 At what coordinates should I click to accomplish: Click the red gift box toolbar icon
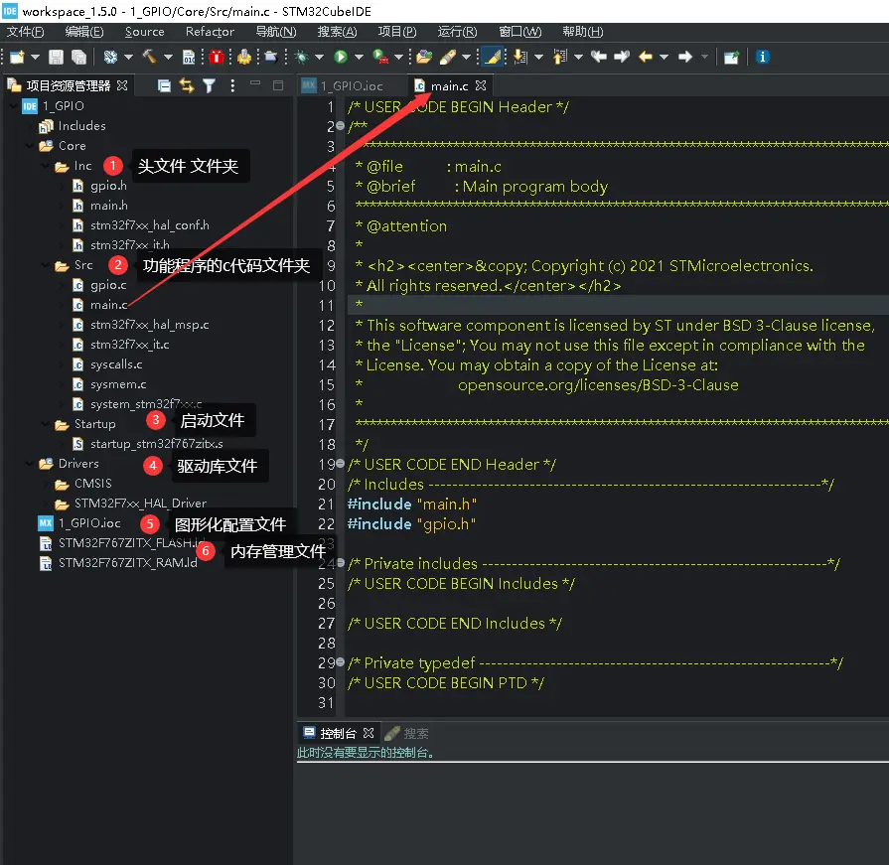click(216, 57)
